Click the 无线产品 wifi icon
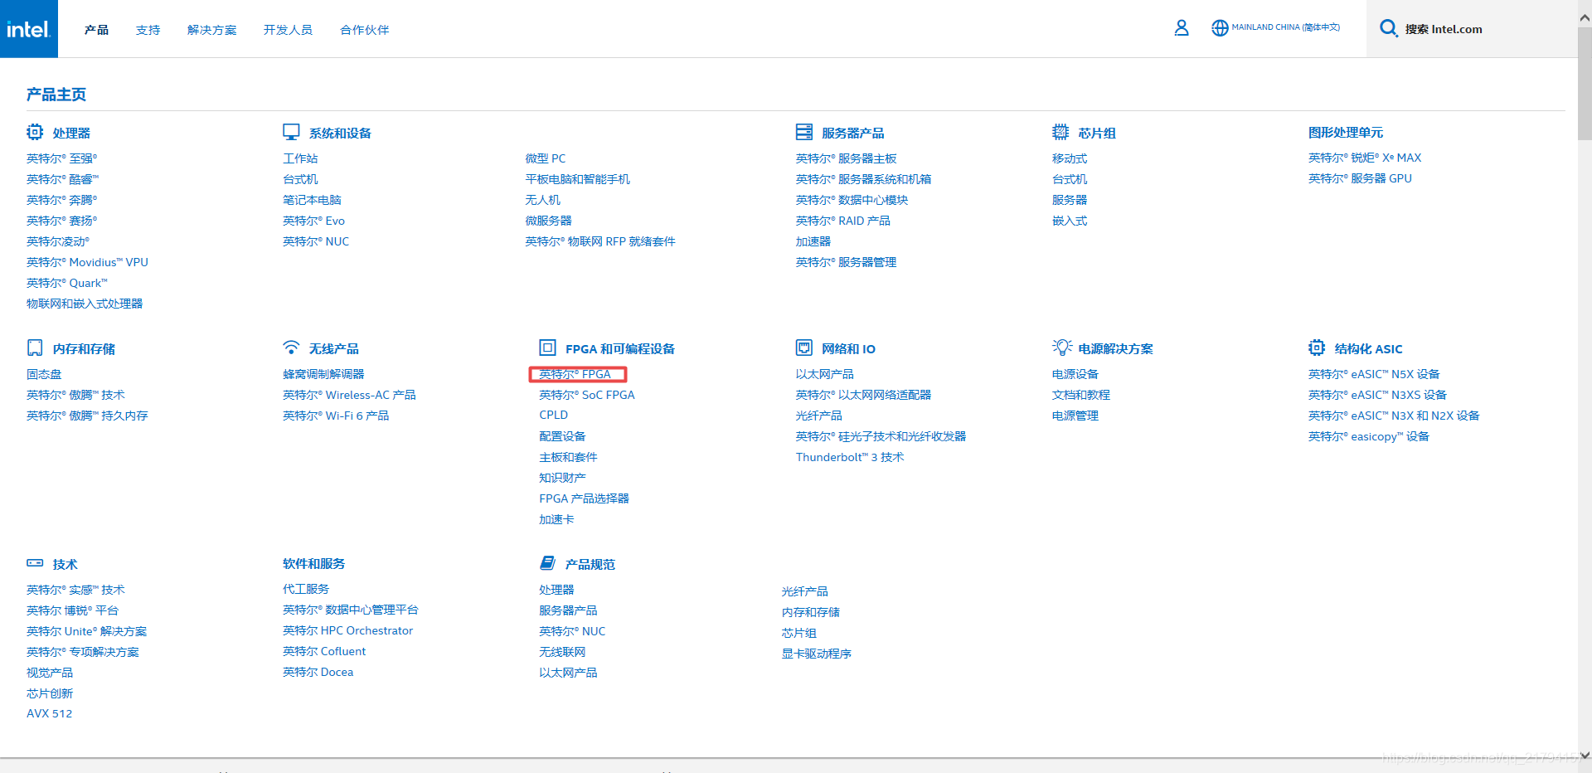 point(291,347)
